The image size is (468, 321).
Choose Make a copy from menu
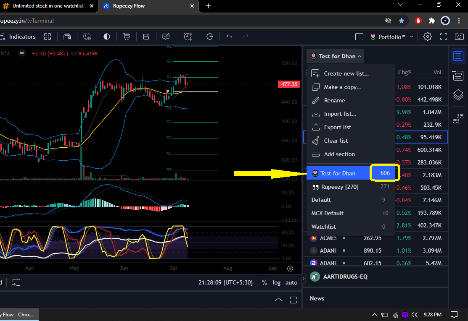tap(350, 87)
